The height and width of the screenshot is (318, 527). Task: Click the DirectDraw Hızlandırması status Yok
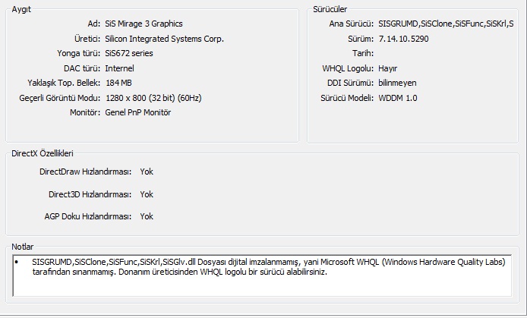[x=147, y=172]
